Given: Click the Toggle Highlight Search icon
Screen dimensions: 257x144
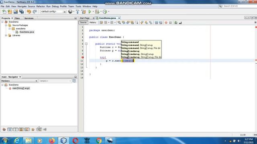Looking at the screenshot, I should point(132,23).
